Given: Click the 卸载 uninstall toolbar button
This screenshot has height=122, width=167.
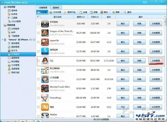Looking at the screenshot, I should [x=94, y=12].
